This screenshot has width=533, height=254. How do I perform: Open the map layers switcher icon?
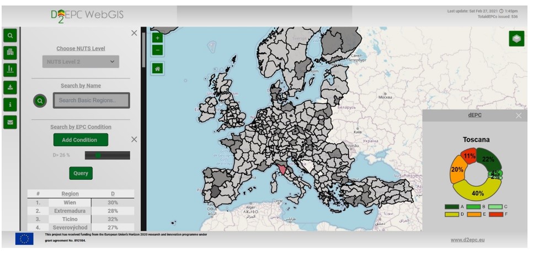tap(516, 38)
